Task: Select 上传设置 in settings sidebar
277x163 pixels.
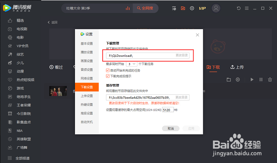Action: click(x=87, y=96)
